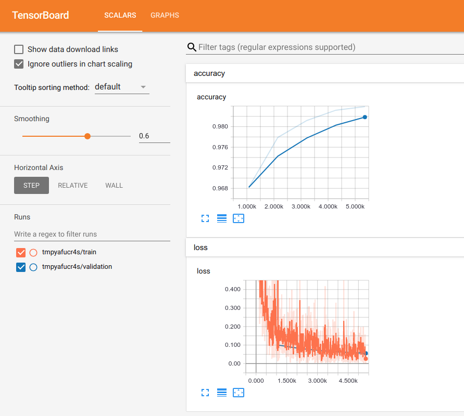Click the tmpyafucr4s/train run name
The image size is (464, 416).
(x=69, y=252)
